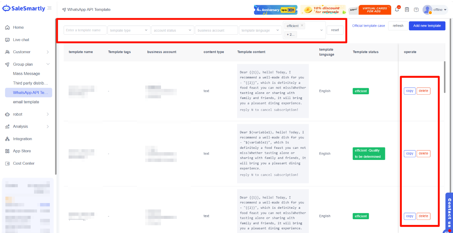Open the Official template case link
Screen dimensions: 453x233
(368, 26)
